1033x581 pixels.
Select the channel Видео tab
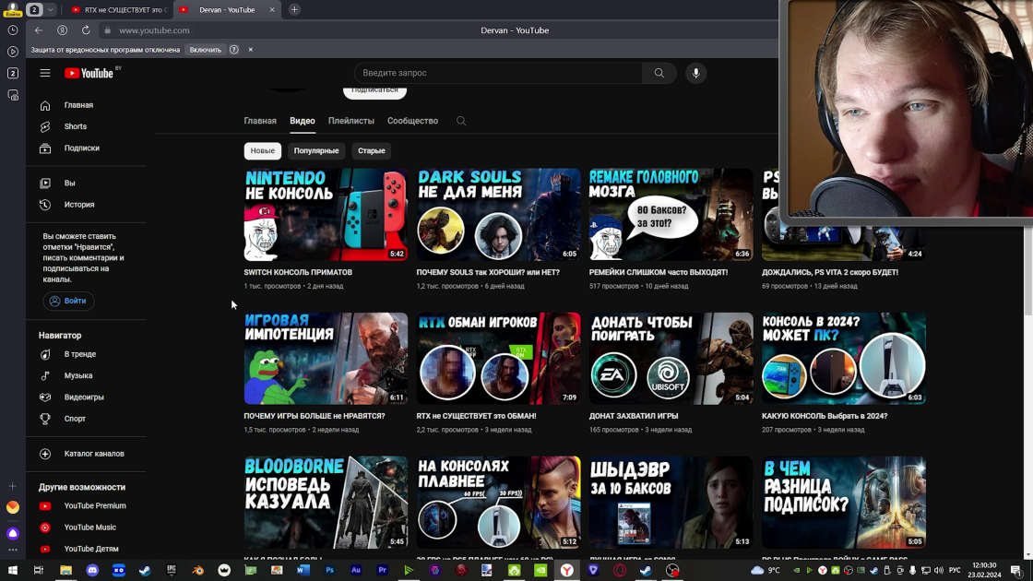[303, 121]
